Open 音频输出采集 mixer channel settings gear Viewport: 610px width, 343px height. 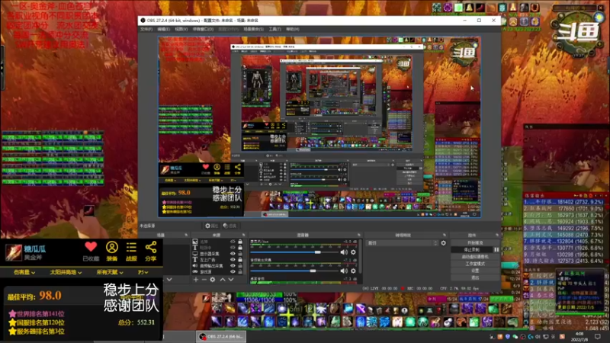coord(353,271)
